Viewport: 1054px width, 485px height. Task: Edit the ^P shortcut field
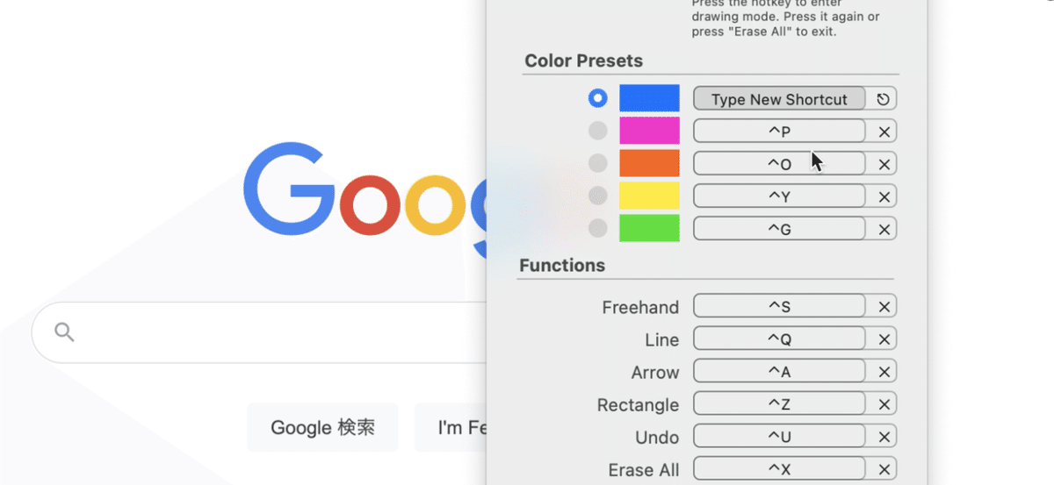tap(779, 132)
